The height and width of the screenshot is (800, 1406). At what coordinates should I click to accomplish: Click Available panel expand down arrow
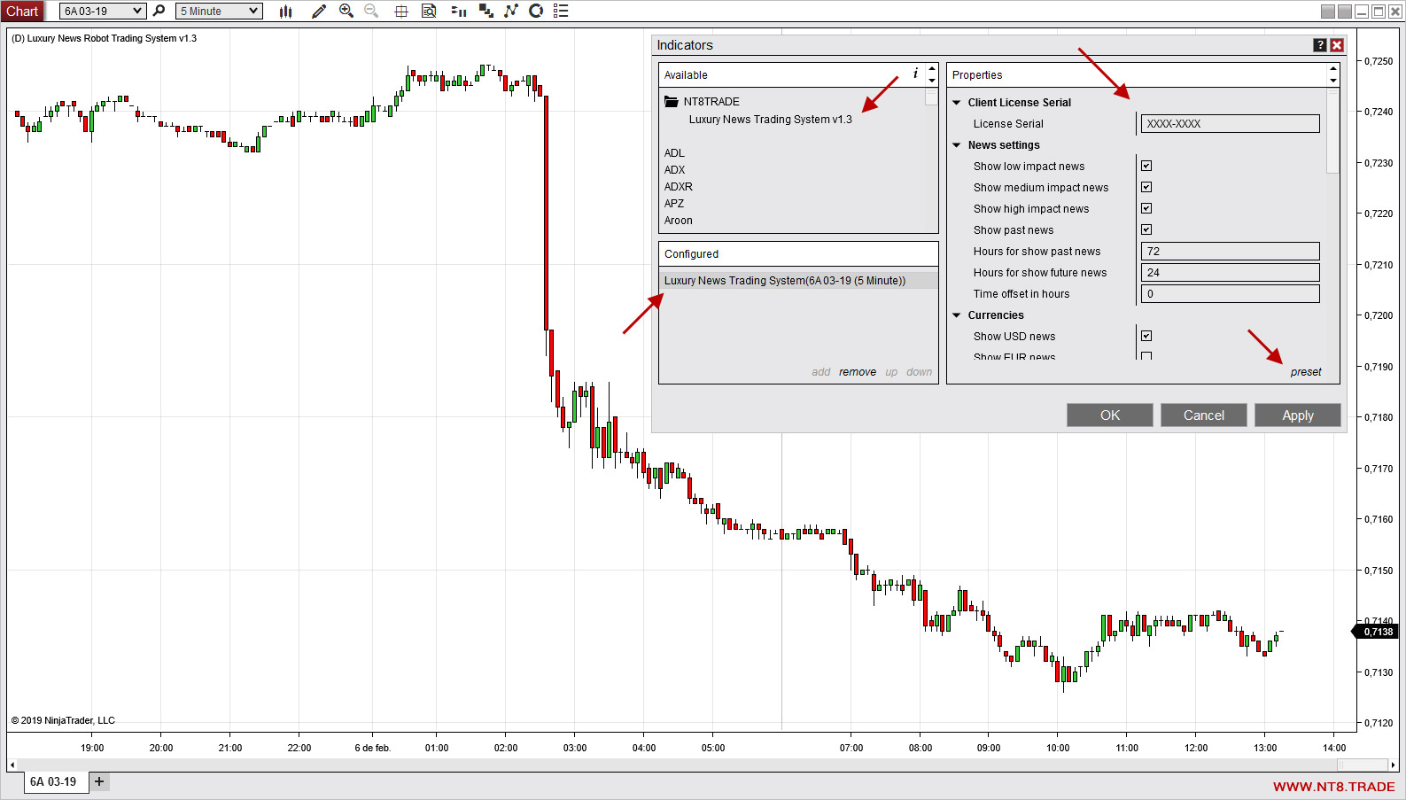932,80
